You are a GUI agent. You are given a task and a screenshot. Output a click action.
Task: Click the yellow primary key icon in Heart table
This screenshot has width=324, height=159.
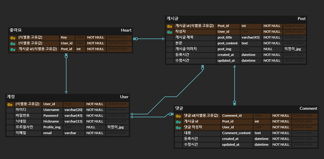[x=13, y=38]
